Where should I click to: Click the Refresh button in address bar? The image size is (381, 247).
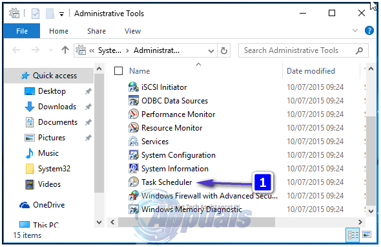(224, 50)
